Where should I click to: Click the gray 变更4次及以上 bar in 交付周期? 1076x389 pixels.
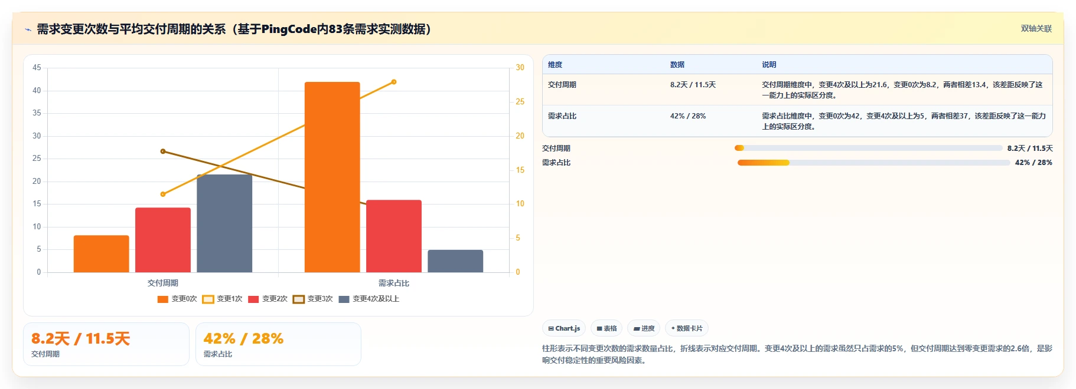(224, 223)
